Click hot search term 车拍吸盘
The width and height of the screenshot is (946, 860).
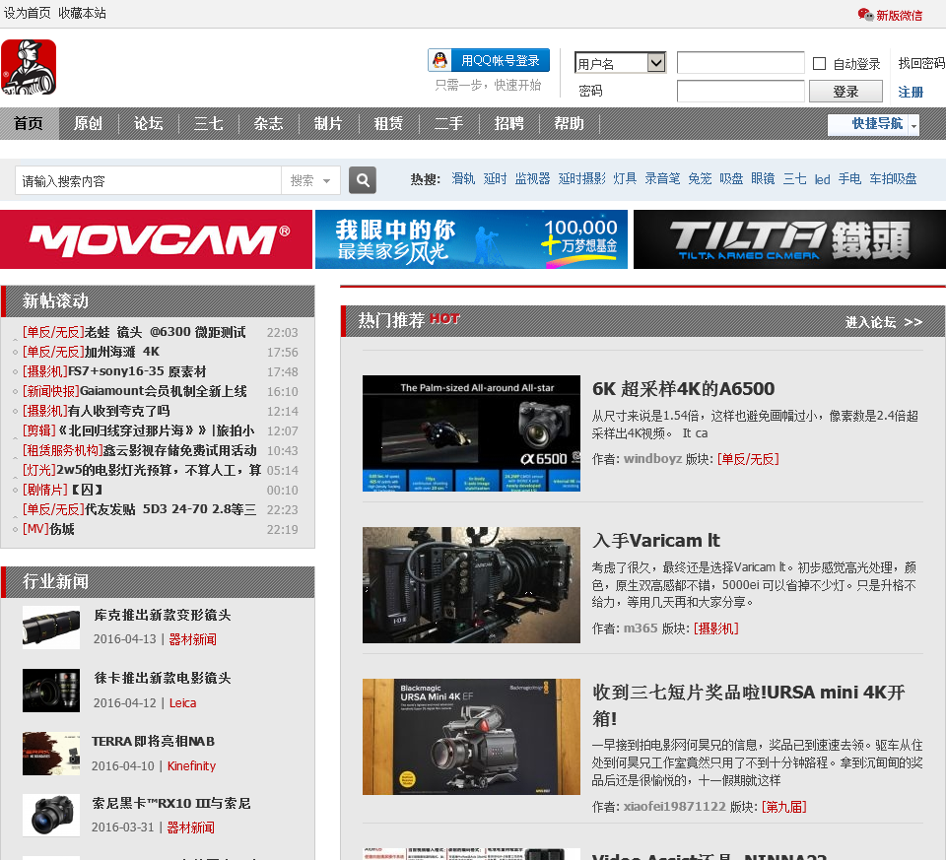click(893, 178)
